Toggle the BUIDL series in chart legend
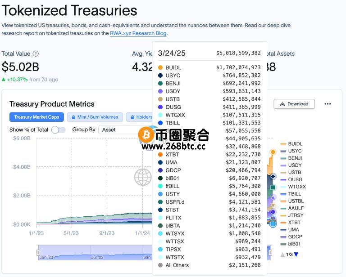The width and height of the screenshot is (346, 277). point(291,144)
